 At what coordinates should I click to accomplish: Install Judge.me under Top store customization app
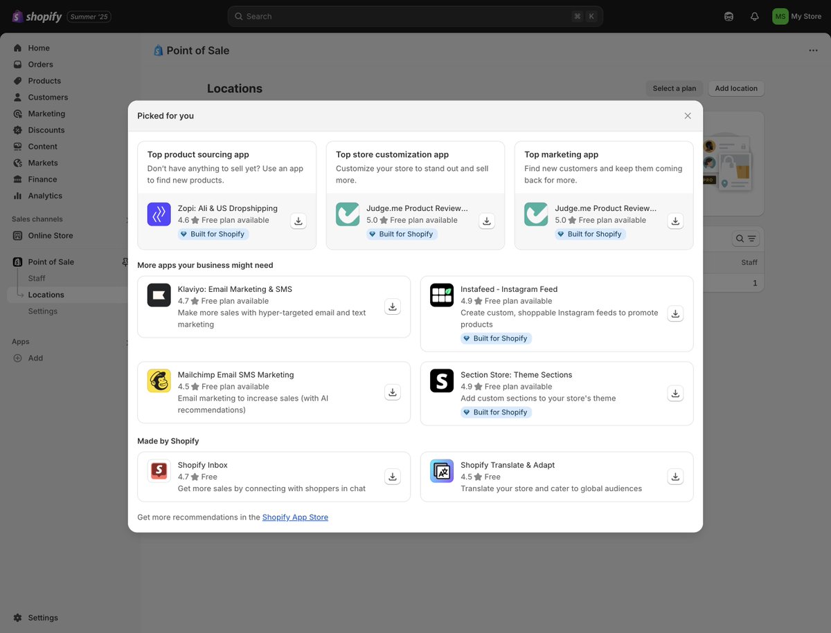(x=487, y=221)
